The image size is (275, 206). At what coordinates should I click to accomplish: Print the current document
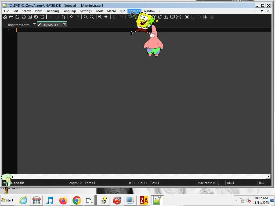[42, 17]
